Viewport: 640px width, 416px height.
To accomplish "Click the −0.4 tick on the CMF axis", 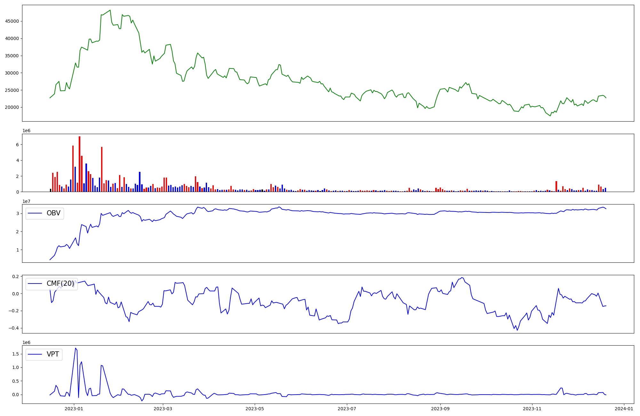I will pyautogui.click(x=14, y=328).
